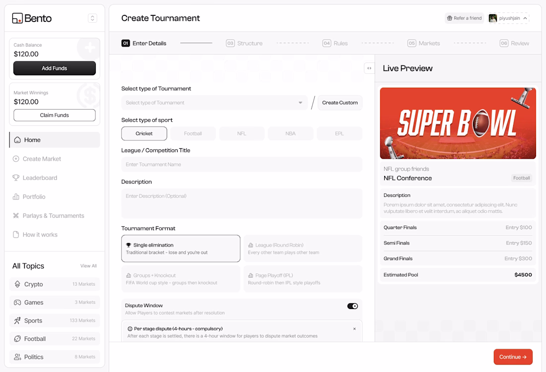Go to the Structure step
Image resolution: width=546 pixels, height=372 pixels.
pos(244,43)
